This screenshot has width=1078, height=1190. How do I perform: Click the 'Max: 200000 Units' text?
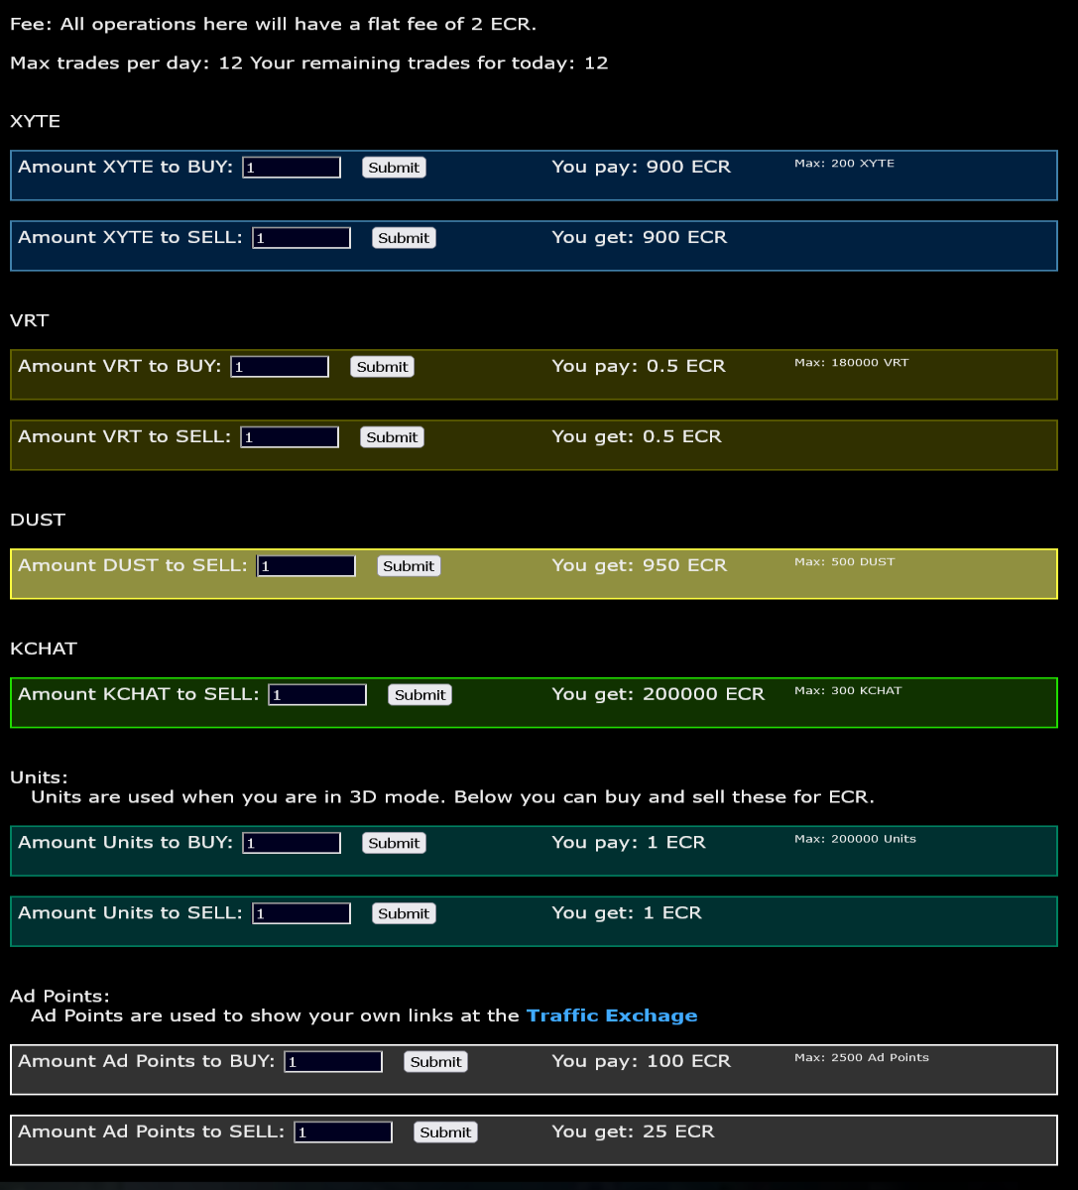coord(855,839)
